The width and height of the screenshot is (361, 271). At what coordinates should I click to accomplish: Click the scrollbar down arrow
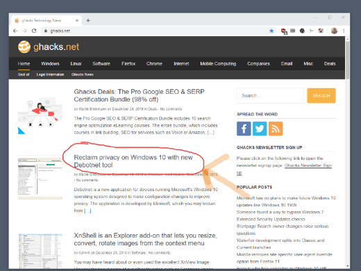(x=347, y=266)
